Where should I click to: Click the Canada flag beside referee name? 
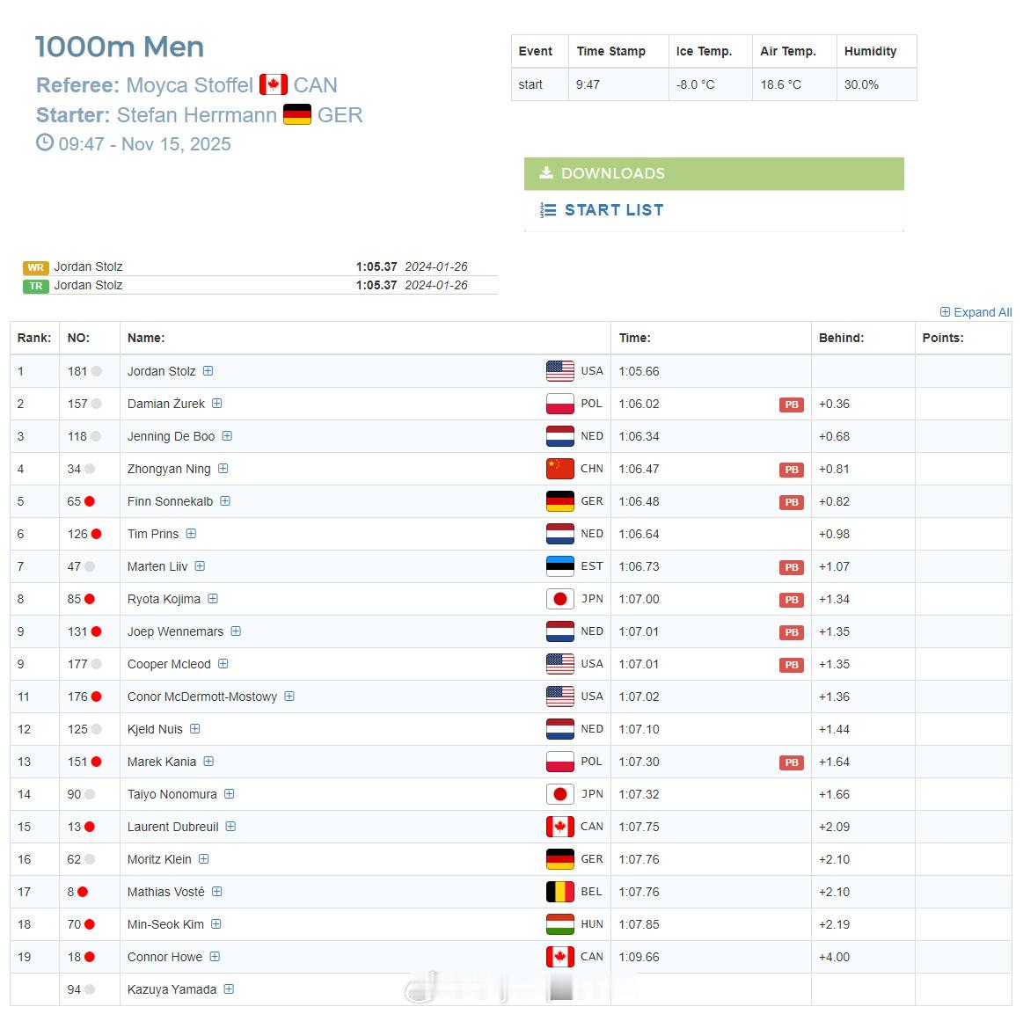tap(274, 84)
